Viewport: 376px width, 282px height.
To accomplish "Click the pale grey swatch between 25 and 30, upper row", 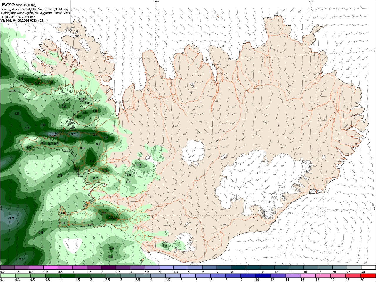I will [x=354, y=268].
